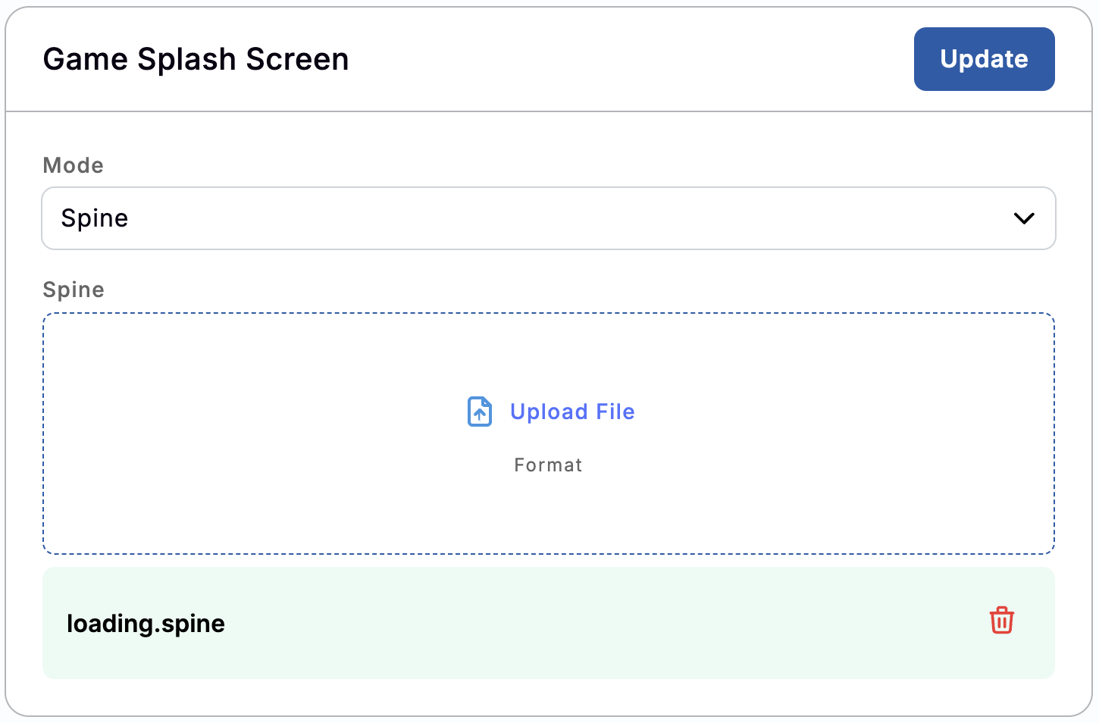Click the header bar area beside Update
Viewport: 1099px width, 723px height.
pyautogui.click(x=629, y=59)
